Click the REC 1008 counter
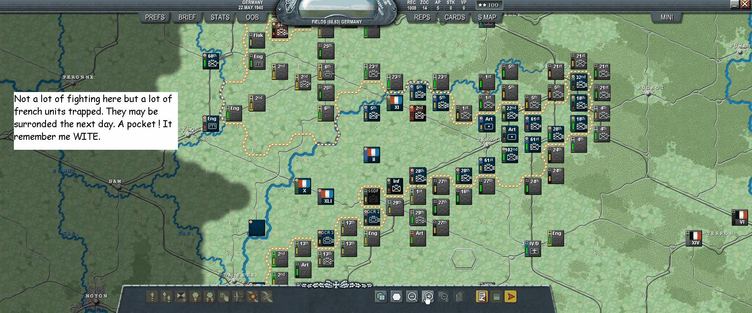Screen dimensions: 752x313 click(412, 5)
